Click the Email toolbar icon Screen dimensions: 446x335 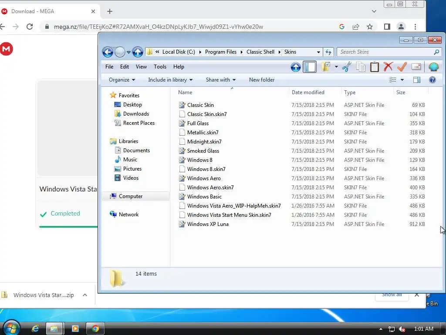point(416,67)
